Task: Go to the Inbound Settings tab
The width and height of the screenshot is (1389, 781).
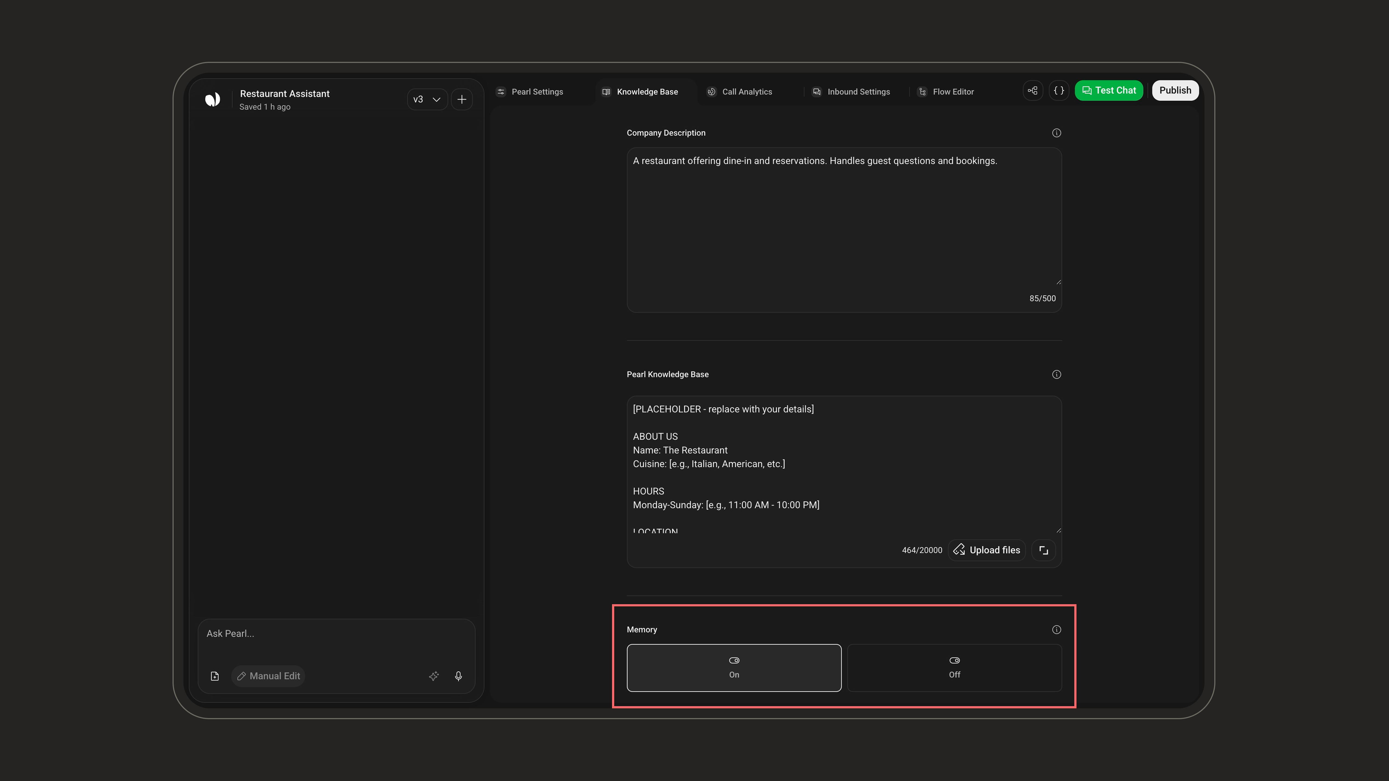Action: [851, 92]
